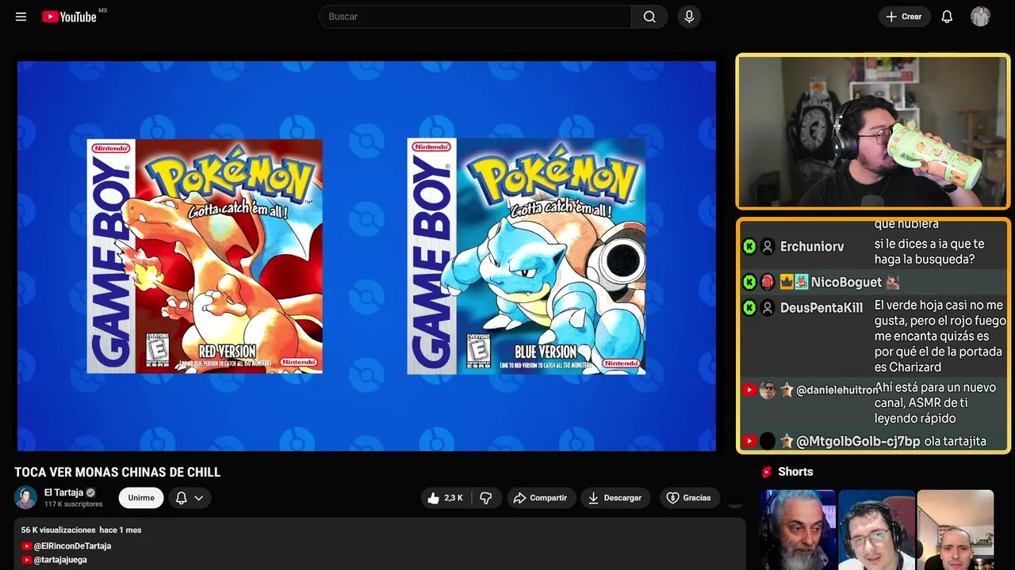Dislike the video with thumbs down
This screenshot has height=570, width=1015.
(x=486, y=498)
